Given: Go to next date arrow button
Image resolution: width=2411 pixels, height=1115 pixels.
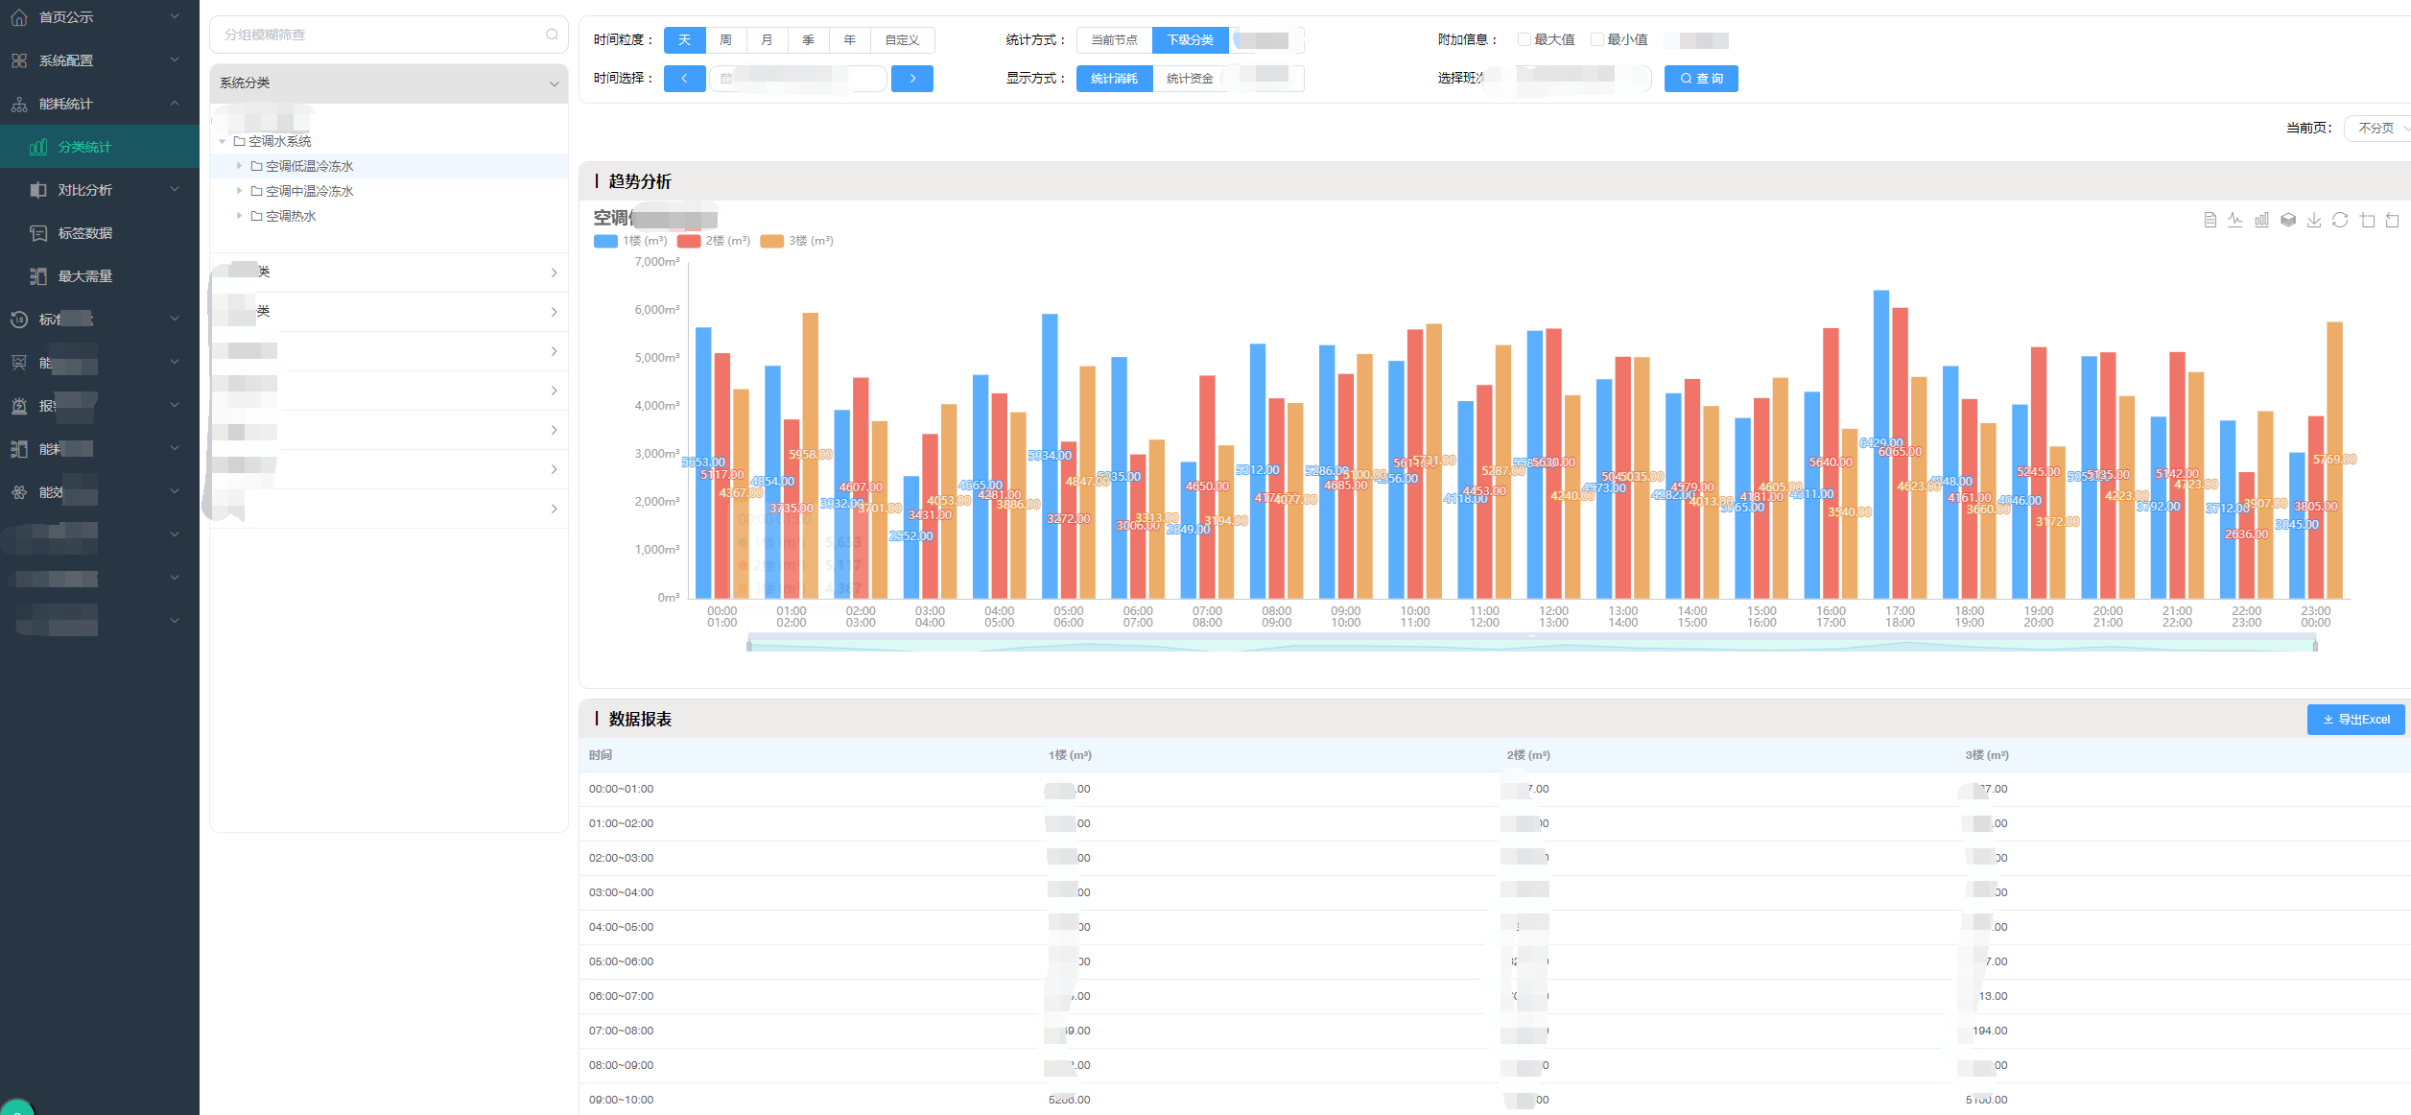Looking at the screenshot, I should tap(912, 79).
